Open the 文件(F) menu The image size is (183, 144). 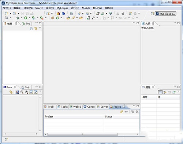tap(7, 8)
